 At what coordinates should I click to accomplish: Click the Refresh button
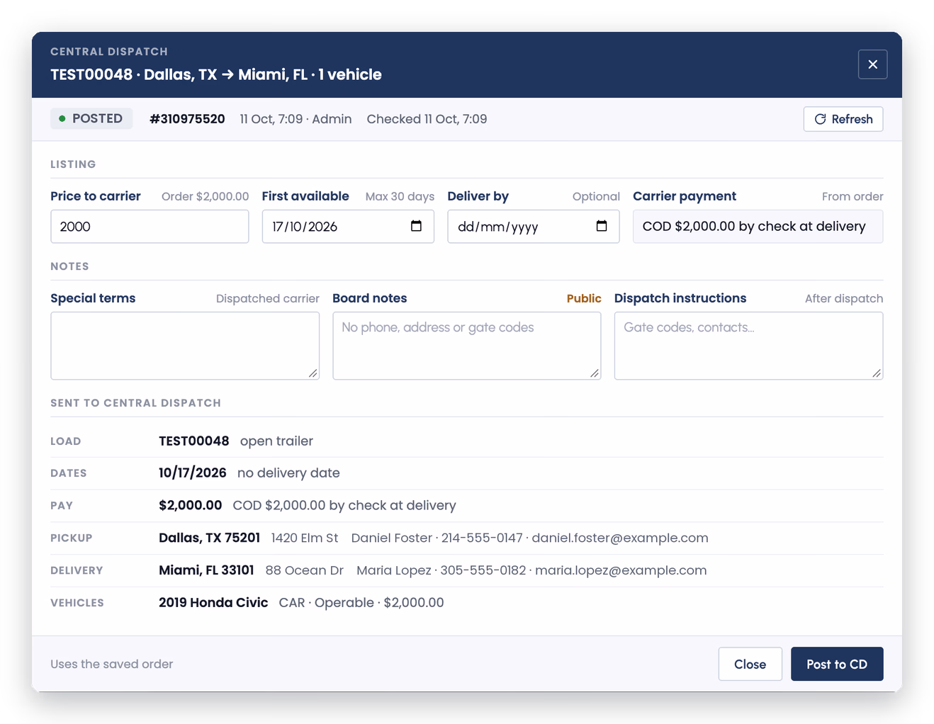tap(843, 119)
